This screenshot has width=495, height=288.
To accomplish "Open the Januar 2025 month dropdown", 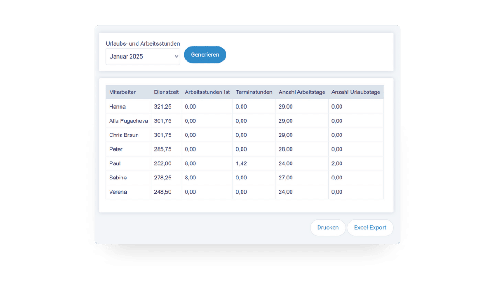I will [143, 56].
